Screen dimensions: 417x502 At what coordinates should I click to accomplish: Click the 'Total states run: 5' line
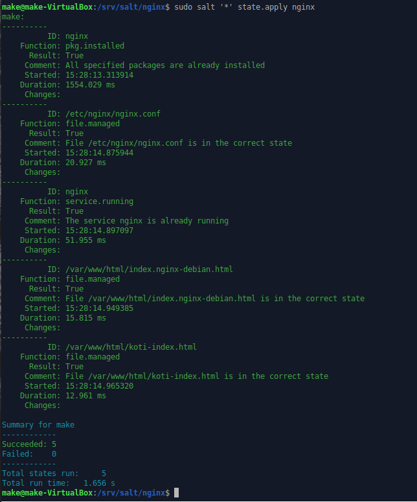pos(54,473)
